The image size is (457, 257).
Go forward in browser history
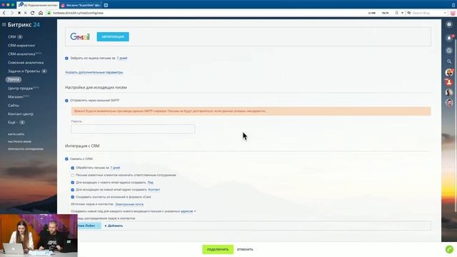coord(12,13)
